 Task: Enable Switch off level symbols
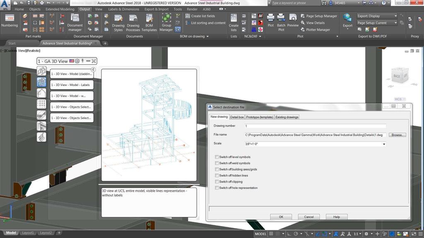tap(217, 157)
